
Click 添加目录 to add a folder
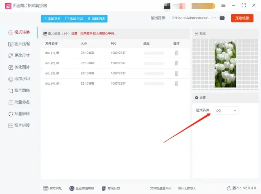74,19
